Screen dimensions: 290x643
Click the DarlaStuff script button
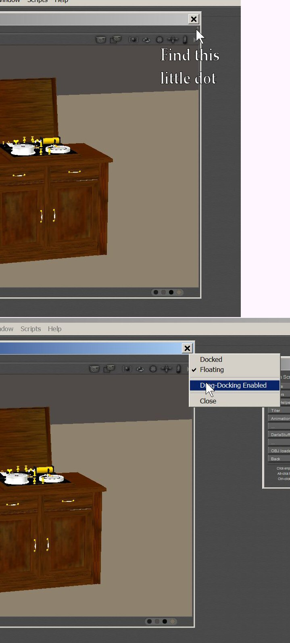(279, 434)
